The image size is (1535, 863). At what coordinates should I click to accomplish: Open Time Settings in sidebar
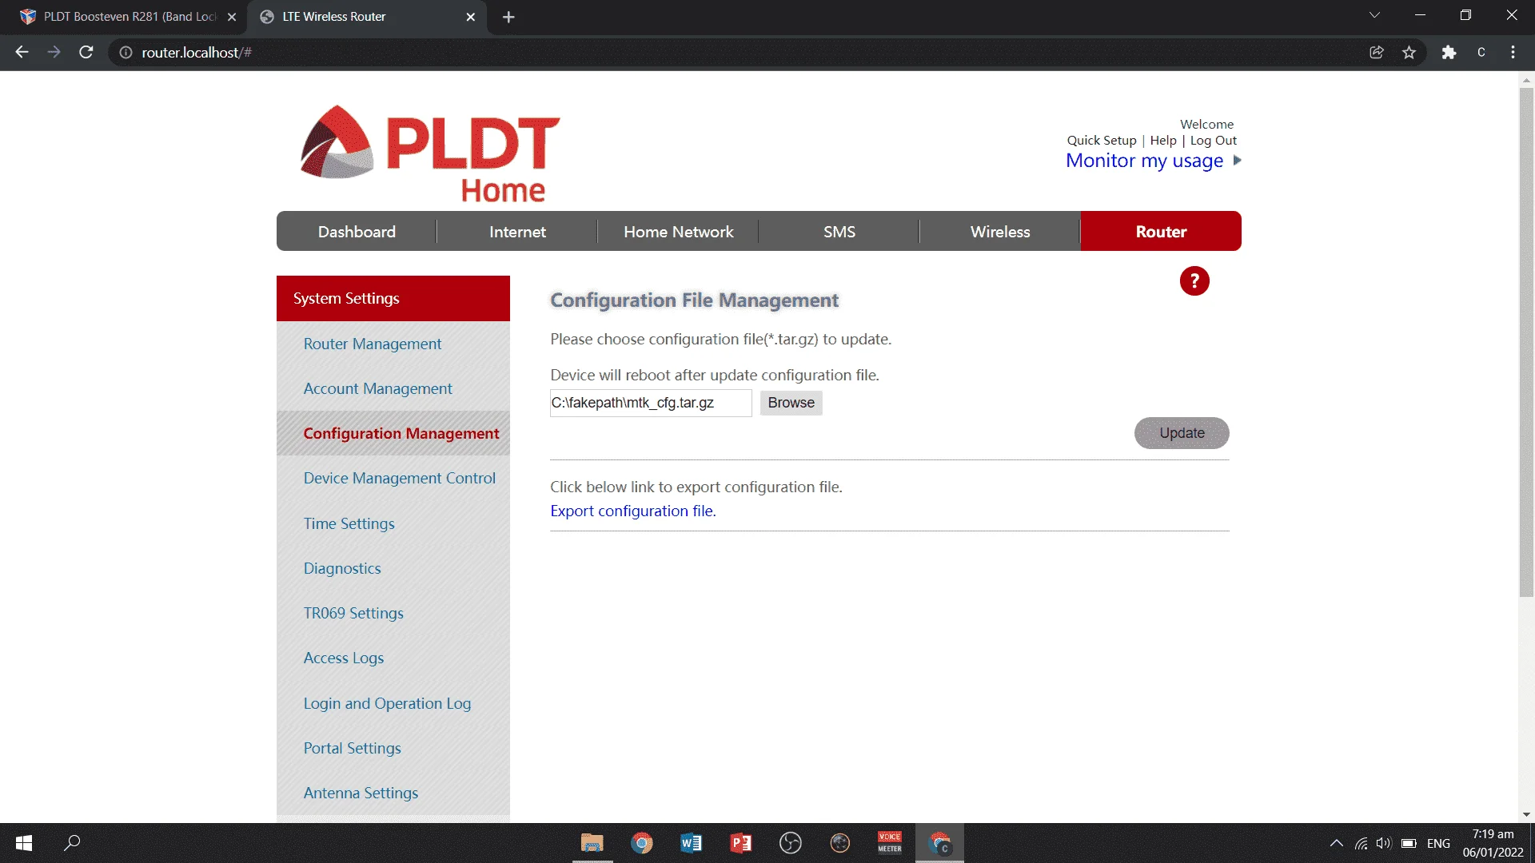349,523
